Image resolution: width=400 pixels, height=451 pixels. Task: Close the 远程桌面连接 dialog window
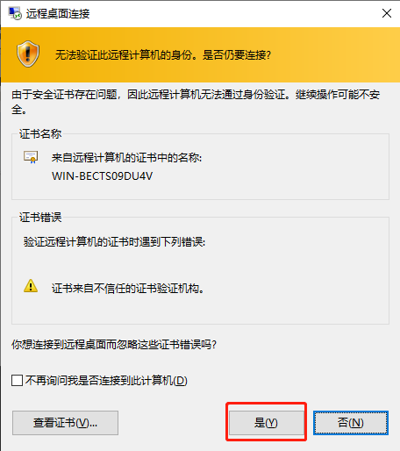(x=387, y=13)
